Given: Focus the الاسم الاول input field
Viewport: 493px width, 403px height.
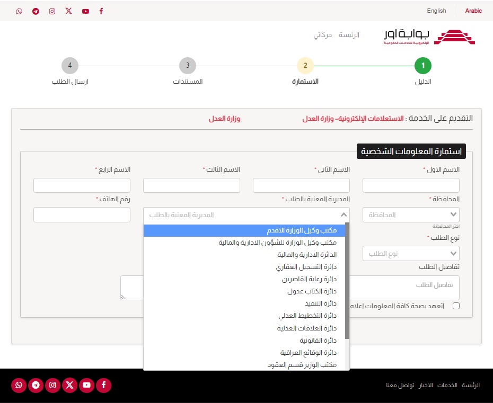Looking at the screenshot, I should pyautogui.click(x=411, y=185).
